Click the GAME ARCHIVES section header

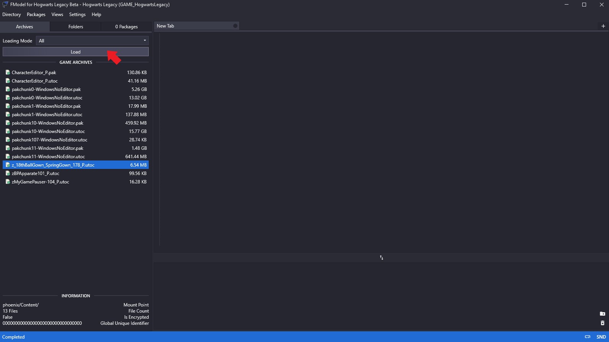click(76, 62)
